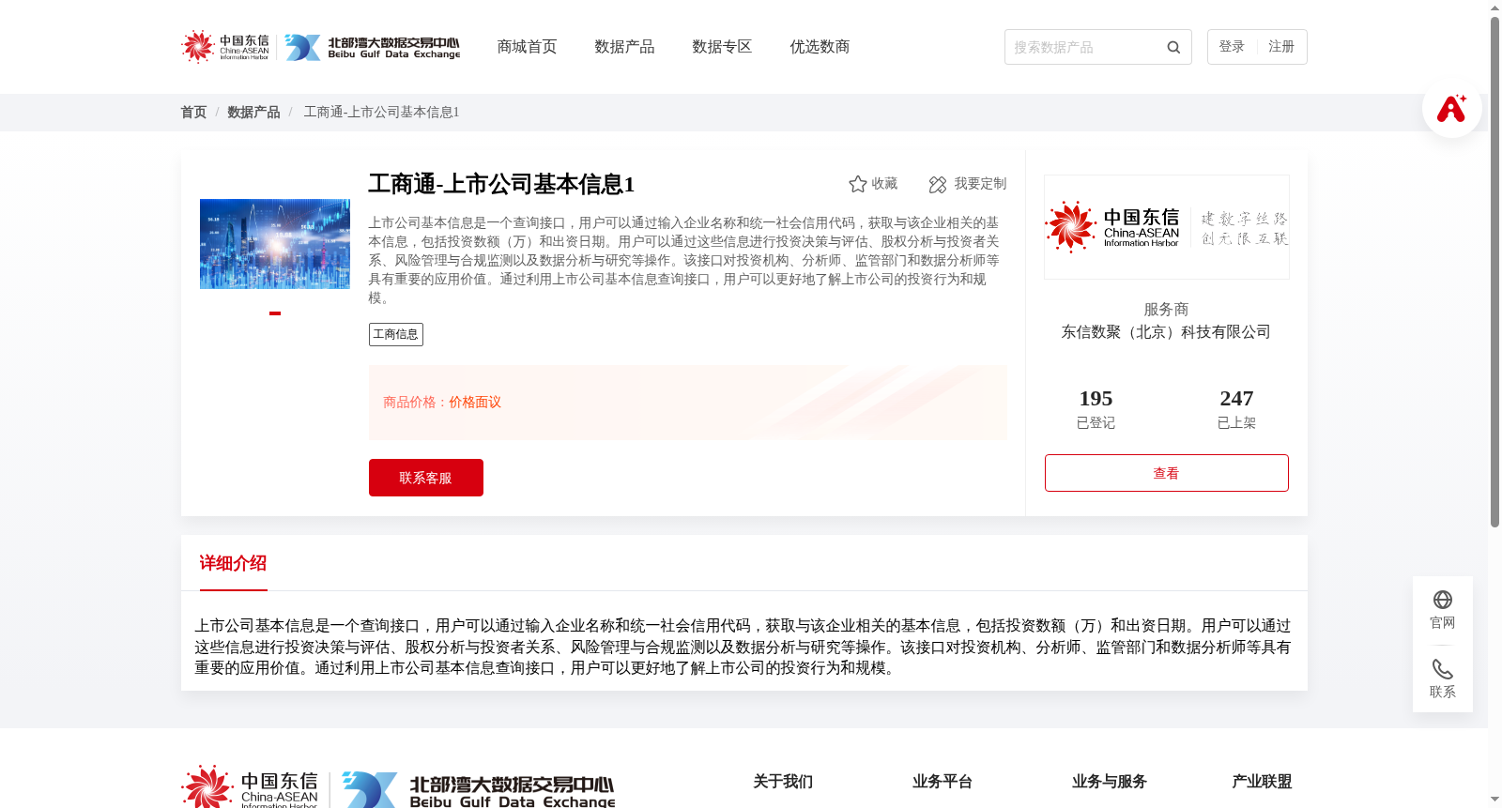Select the 详细介绍 tab
The height and width of the screenshot is (808, 1502).
(233, 563)
